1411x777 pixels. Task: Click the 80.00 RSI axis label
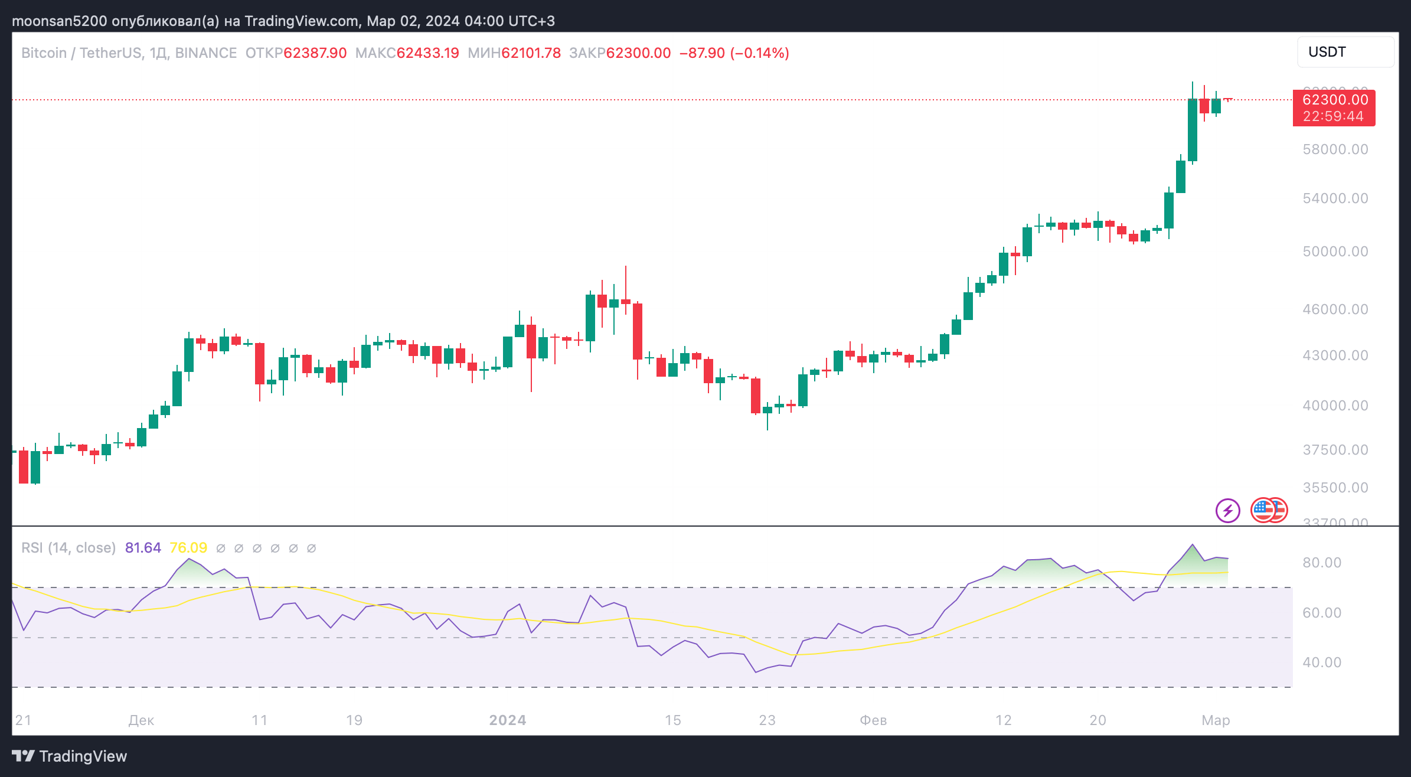1322,563
